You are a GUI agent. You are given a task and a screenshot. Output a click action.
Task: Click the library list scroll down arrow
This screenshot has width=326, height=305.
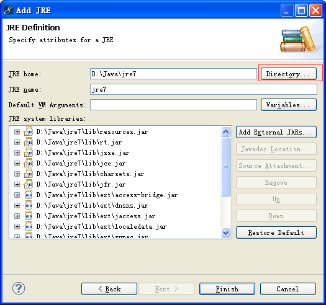[226, 232]
